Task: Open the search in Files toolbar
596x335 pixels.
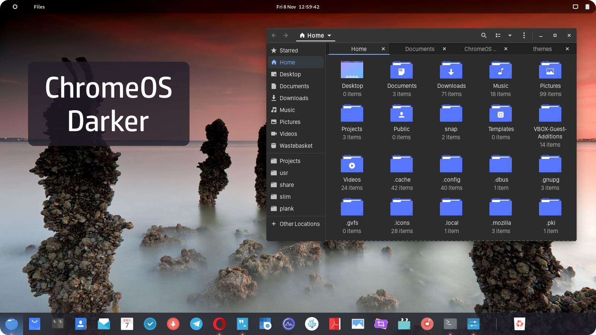Action: [x=484, y=35]
